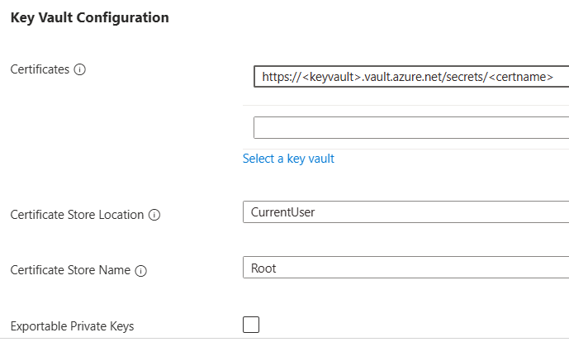The width and height of the screenshot is (569, 342).
Task: Click the info icon beside Certificates
Action: click(x=80, y=70)
